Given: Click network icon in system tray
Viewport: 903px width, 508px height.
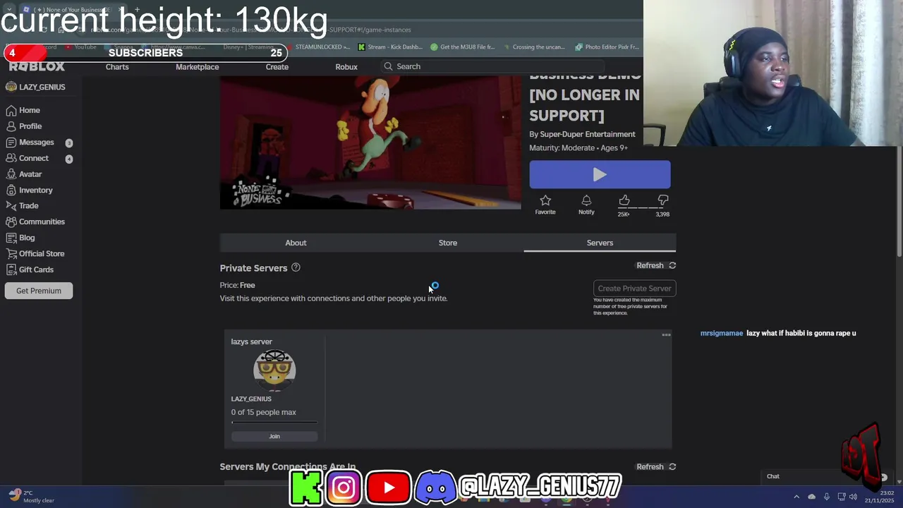Looking at the screenshot, I should point(840,497).
